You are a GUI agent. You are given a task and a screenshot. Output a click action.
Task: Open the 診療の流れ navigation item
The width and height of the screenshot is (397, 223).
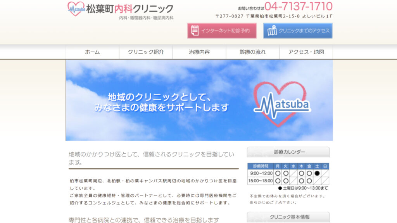(252, 52)
